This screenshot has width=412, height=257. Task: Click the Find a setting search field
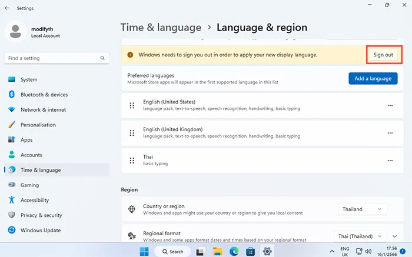[57, 58]
